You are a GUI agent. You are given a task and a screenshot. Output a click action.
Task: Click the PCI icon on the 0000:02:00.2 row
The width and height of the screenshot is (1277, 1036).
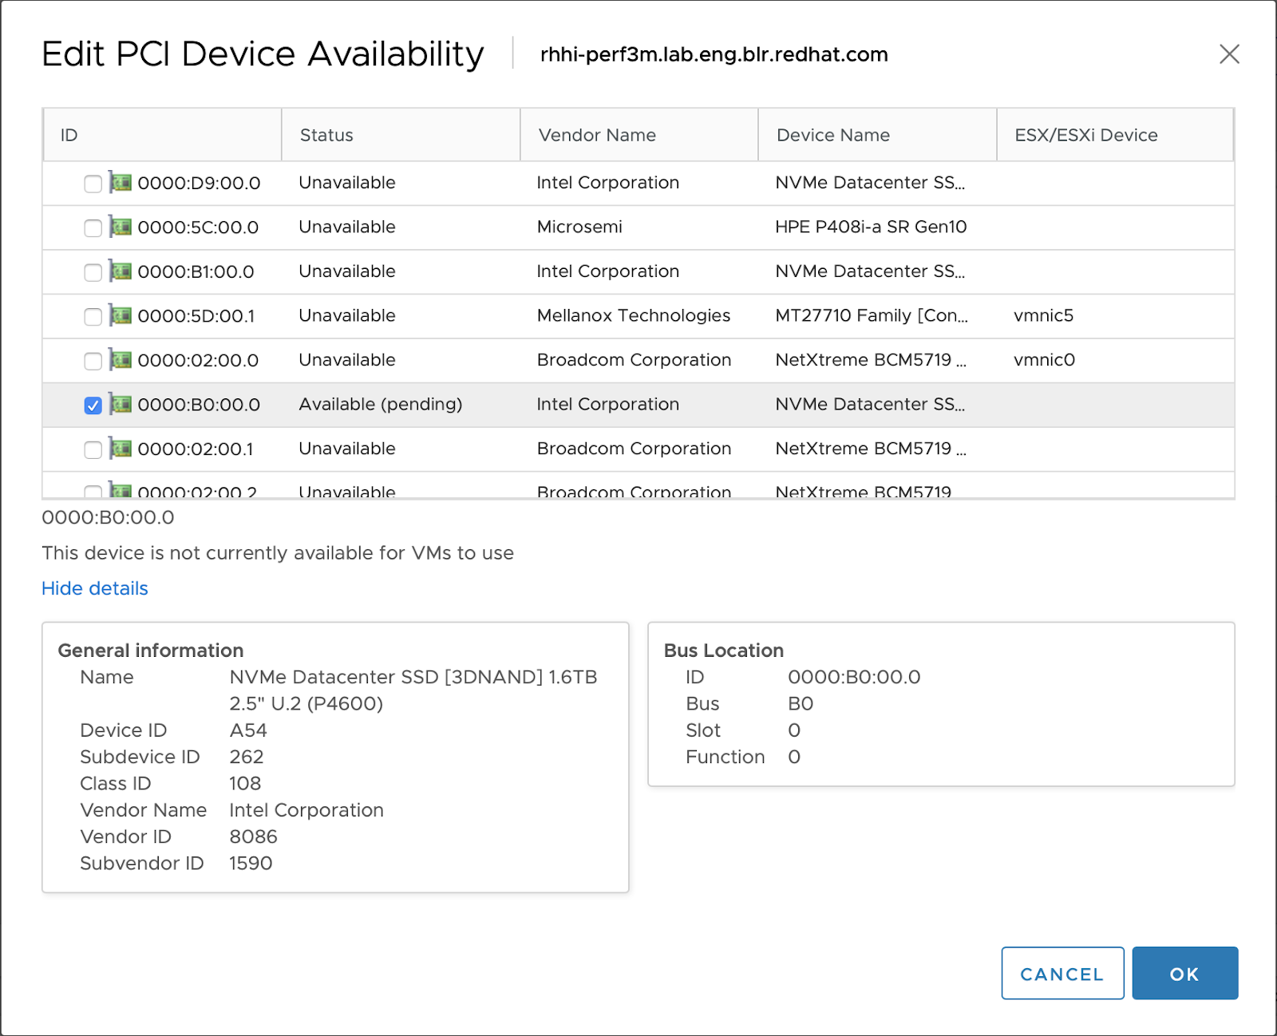[x=121, y=490]
